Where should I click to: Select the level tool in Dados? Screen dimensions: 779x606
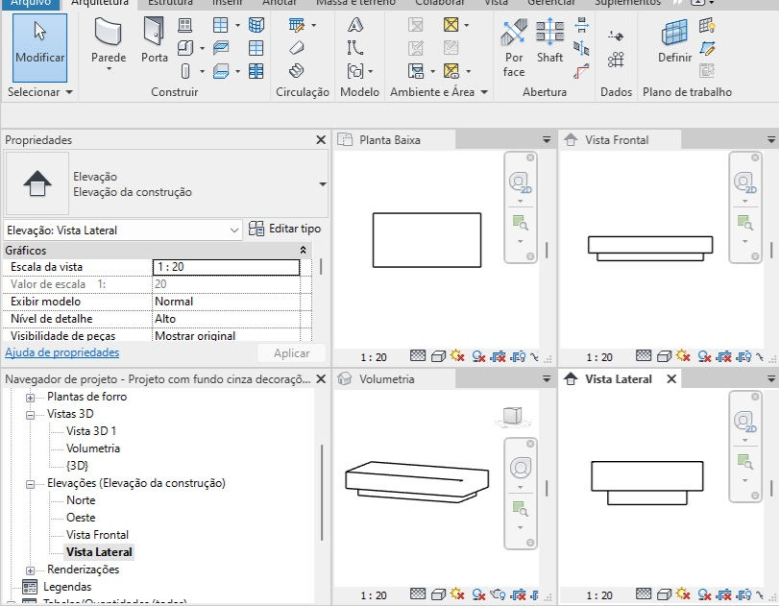point(616,36)
